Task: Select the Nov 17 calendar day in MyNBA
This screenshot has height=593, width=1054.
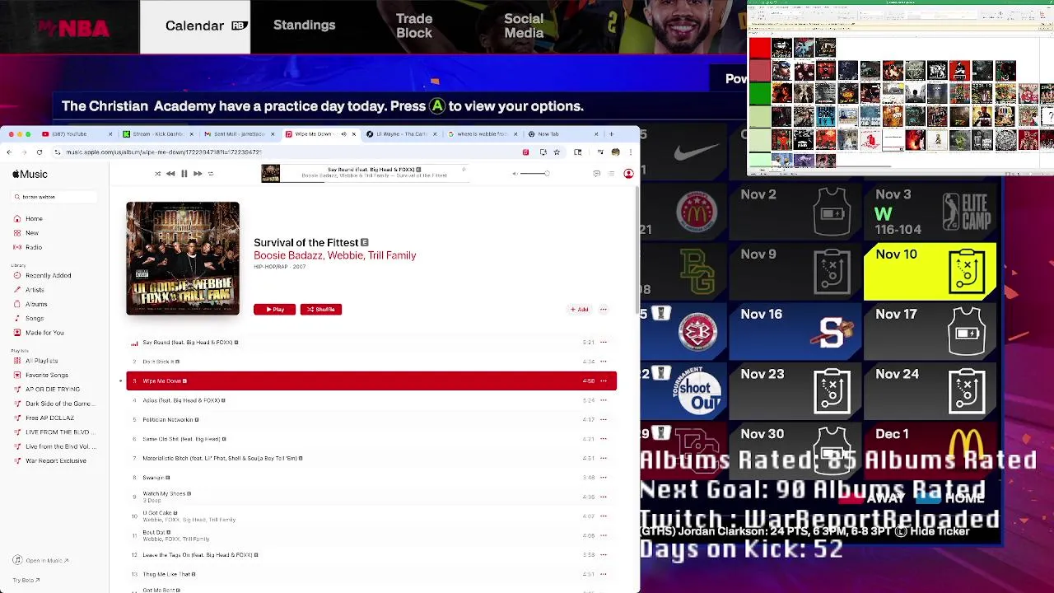Action: [x=930, y=332]
